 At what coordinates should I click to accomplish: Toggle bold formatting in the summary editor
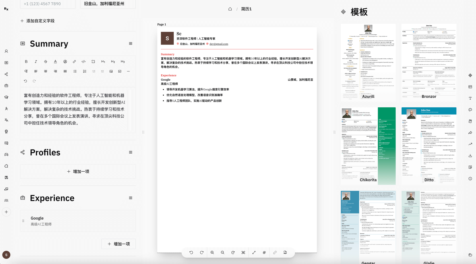click(26, 62)
